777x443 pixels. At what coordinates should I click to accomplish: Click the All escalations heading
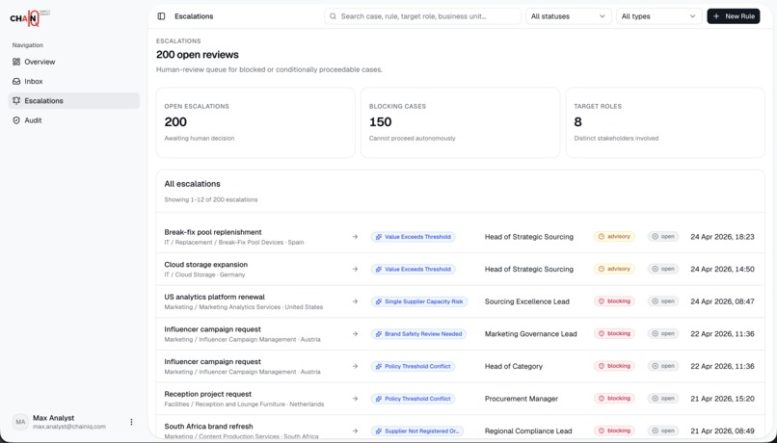192,184
